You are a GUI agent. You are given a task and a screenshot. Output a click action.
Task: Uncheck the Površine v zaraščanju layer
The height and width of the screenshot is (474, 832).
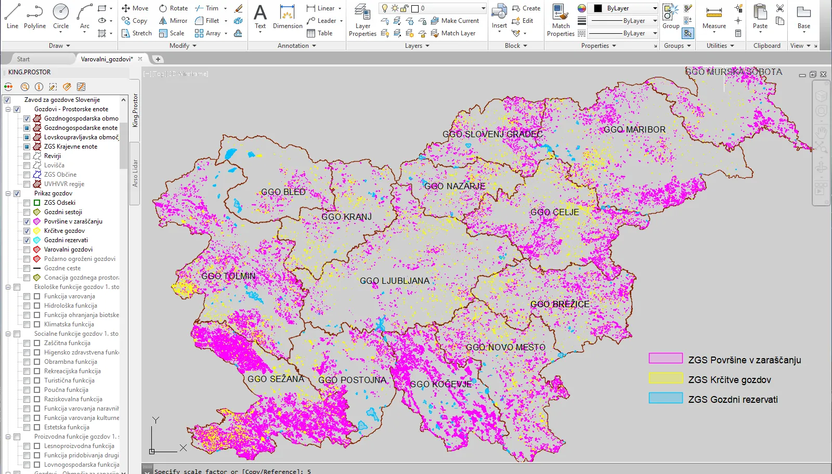pyautogui.click(x=27, y=221)
